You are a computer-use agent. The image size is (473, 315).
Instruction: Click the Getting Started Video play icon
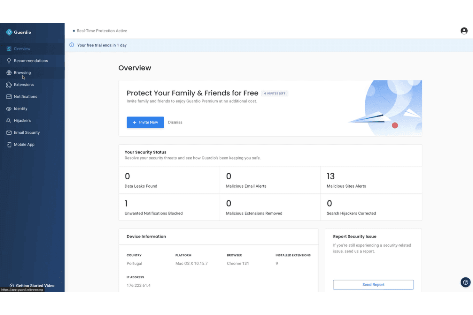coord(12,286)
